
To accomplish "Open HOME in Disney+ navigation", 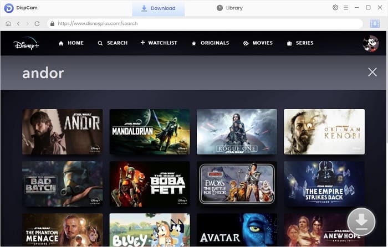I will click(x=72, y=43).
